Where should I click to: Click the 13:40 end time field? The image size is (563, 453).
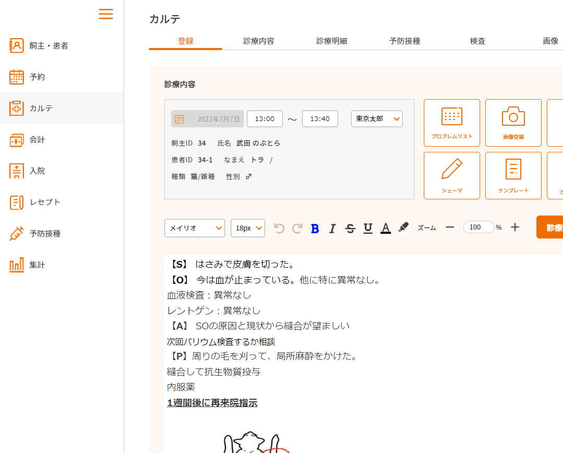(x=320, y=118)
